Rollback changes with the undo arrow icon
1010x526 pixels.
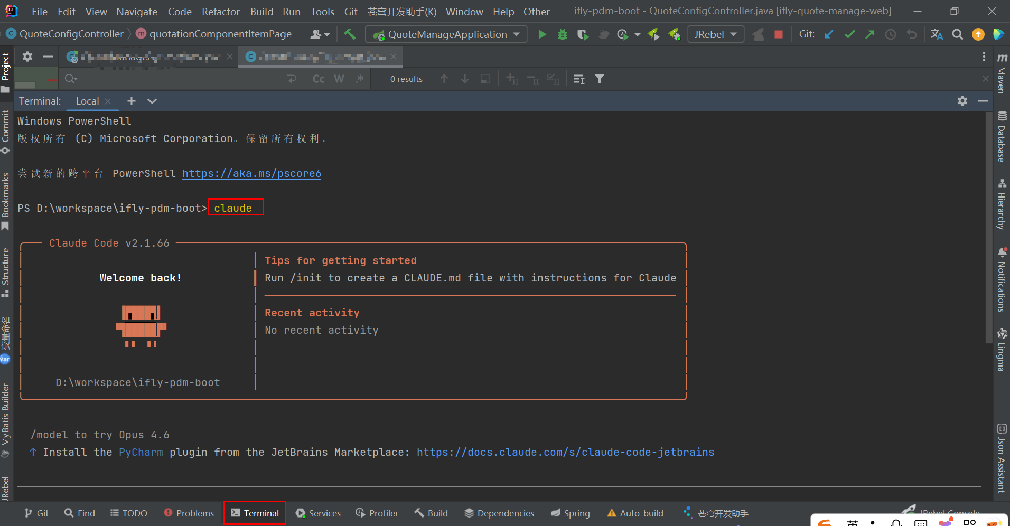click(912, 34)
